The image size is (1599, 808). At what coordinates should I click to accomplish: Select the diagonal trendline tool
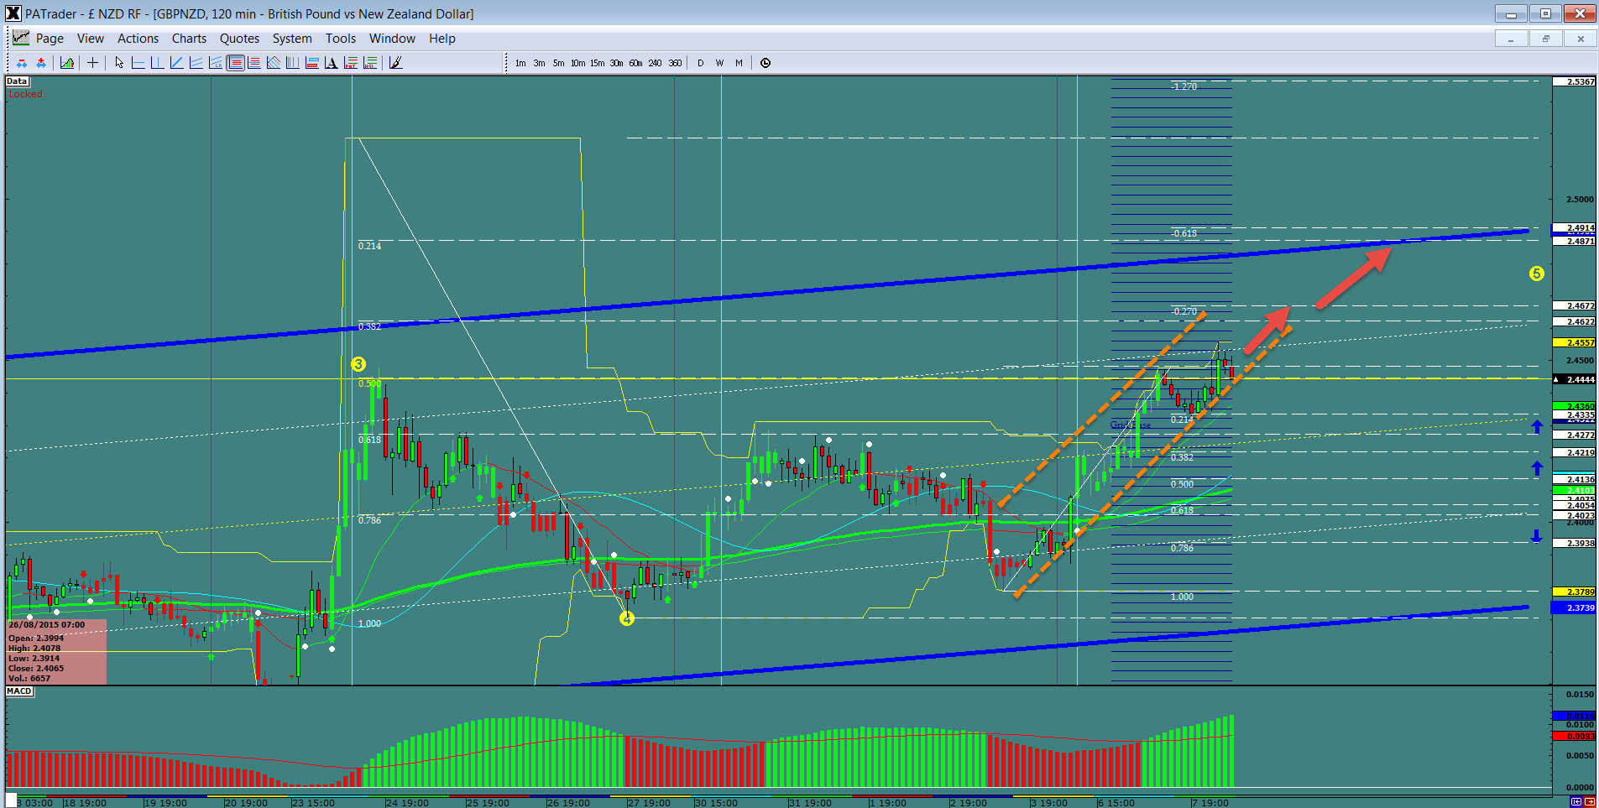point(177,63)
